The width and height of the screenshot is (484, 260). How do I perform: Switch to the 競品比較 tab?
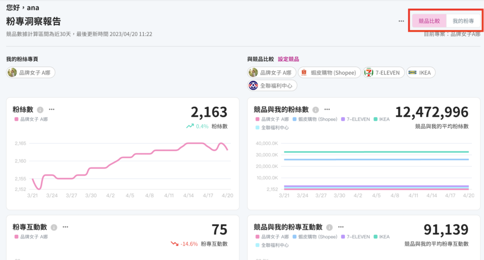coord(429,21)
